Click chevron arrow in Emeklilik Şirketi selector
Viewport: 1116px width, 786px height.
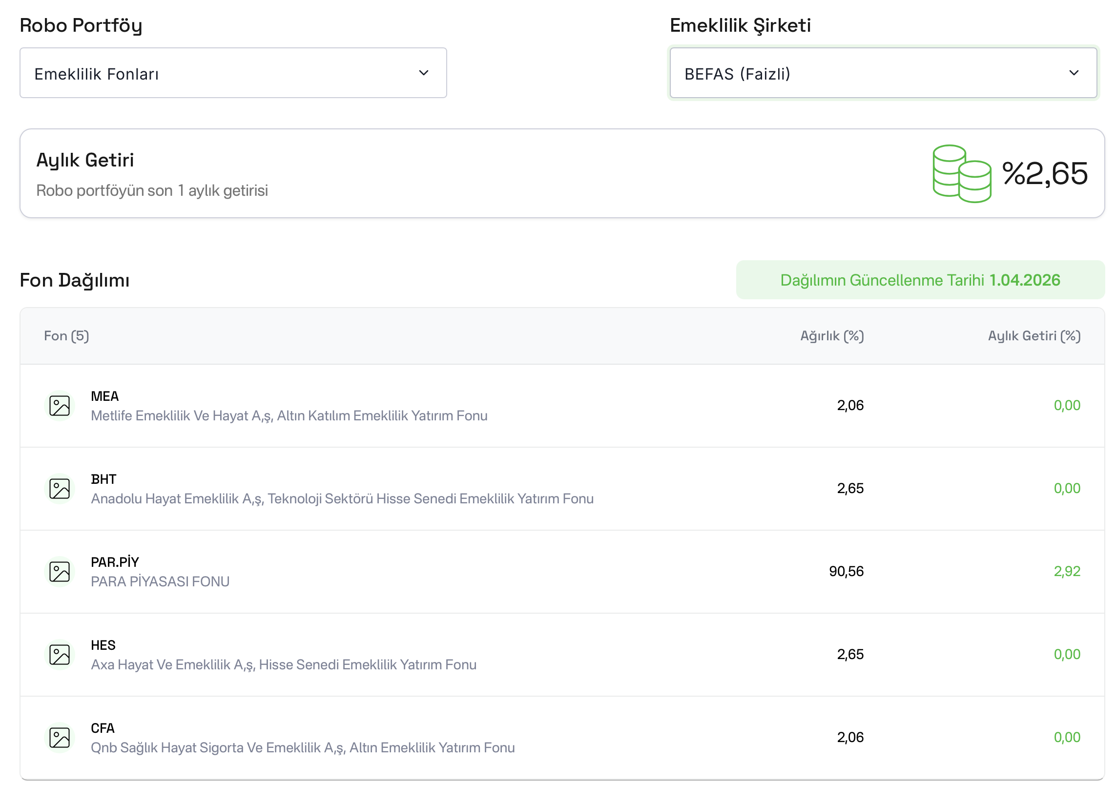(x=1074, y=73)
